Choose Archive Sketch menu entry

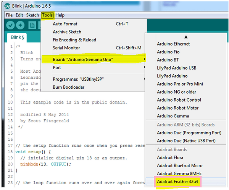tap(94, 32)
